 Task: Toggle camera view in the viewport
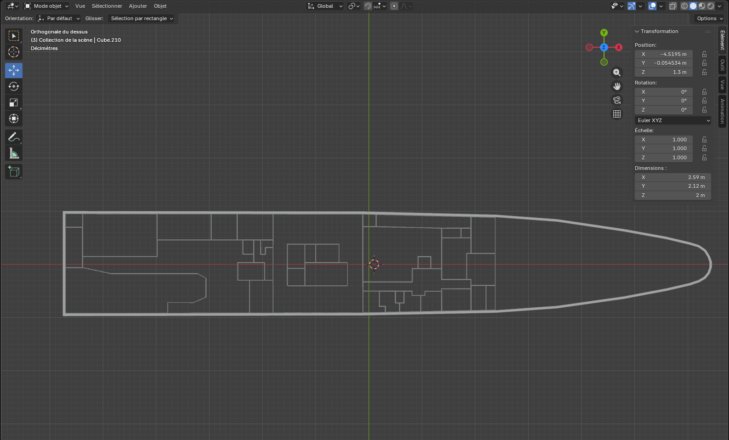tap(617, 100)
